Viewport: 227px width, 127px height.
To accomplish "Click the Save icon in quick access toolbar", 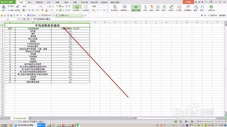I will [5, 16].
